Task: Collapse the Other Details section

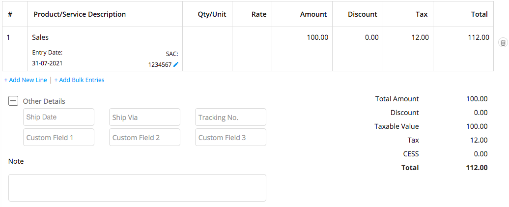Action: pos(13,101)
